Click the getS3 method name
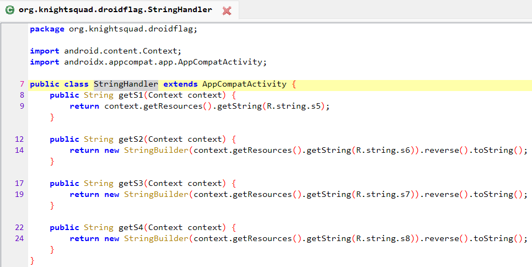Viewport: 532px width, 267px height. [131, 184]
